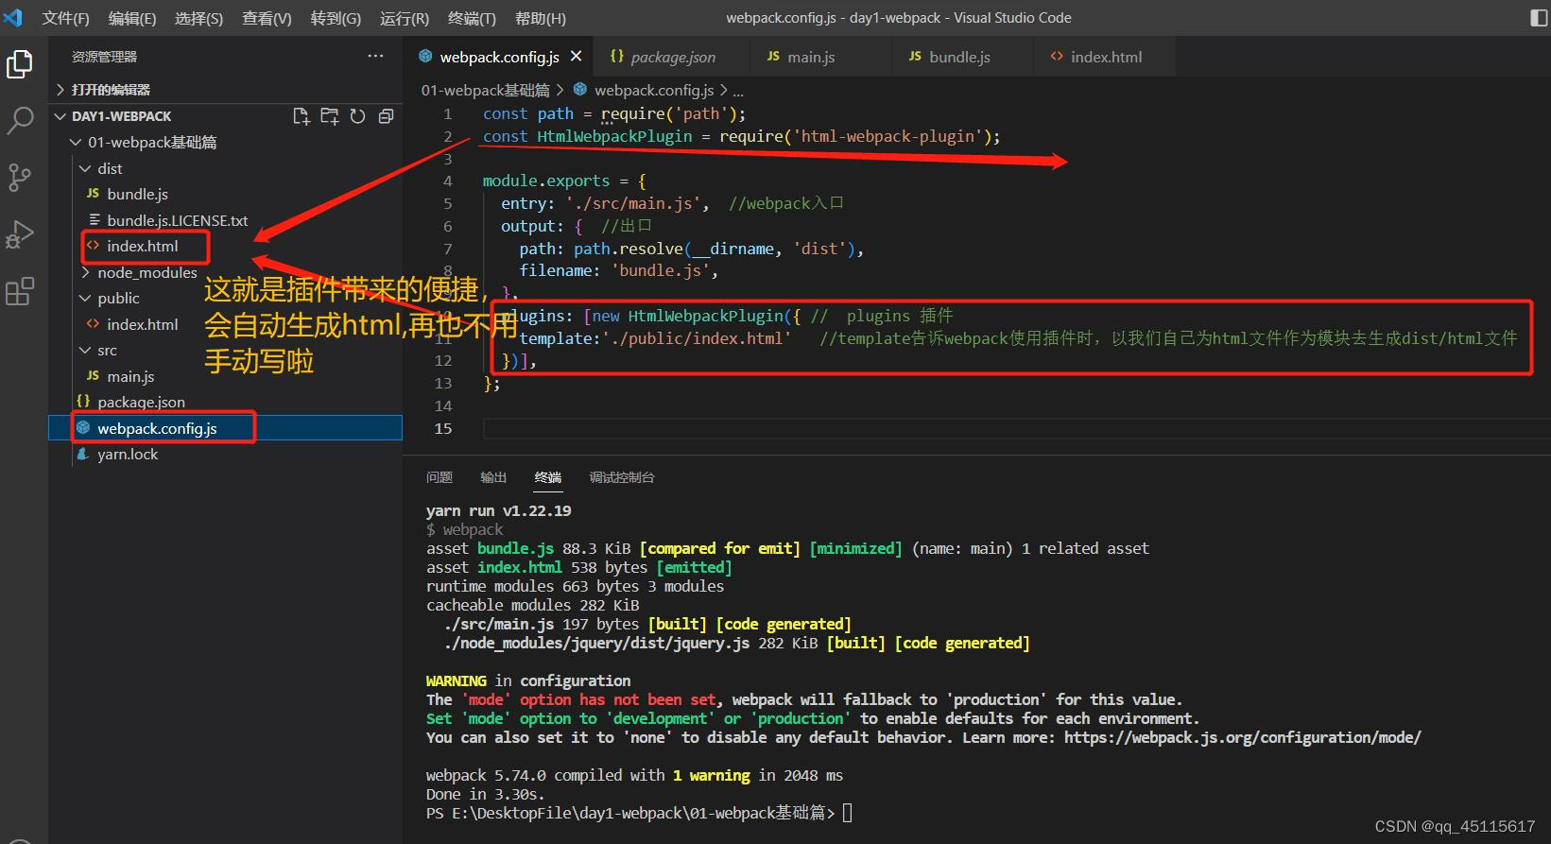Toggle the editor layout icon in title bar
The height and width of the screenshot is (844, 1551).
1539,18
